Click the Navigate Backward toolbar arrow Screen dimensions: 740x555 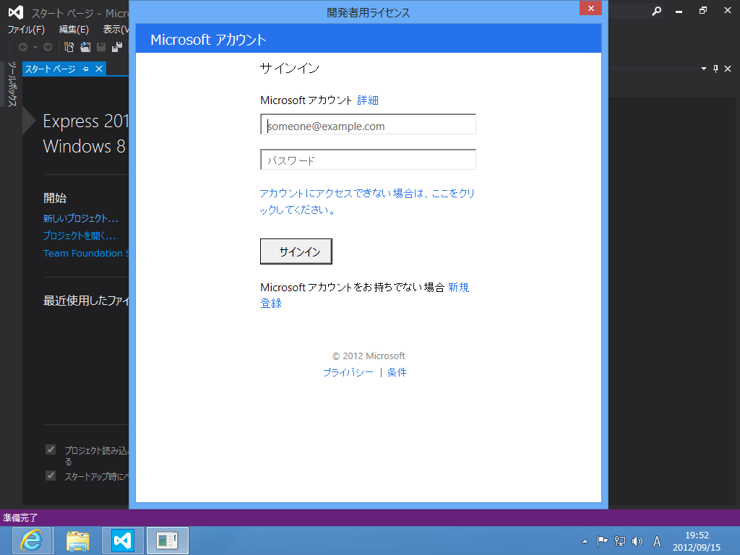coord(22,47)
